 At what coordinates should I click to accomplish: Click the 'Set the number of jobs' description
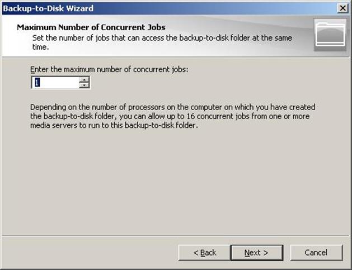[162, 42]
